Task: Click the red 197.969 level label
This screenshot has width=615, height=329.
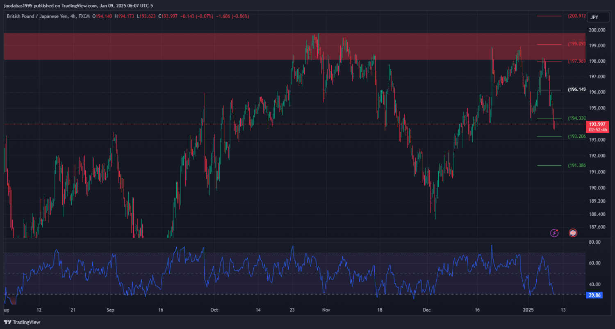Action: [x=576, y=62]
